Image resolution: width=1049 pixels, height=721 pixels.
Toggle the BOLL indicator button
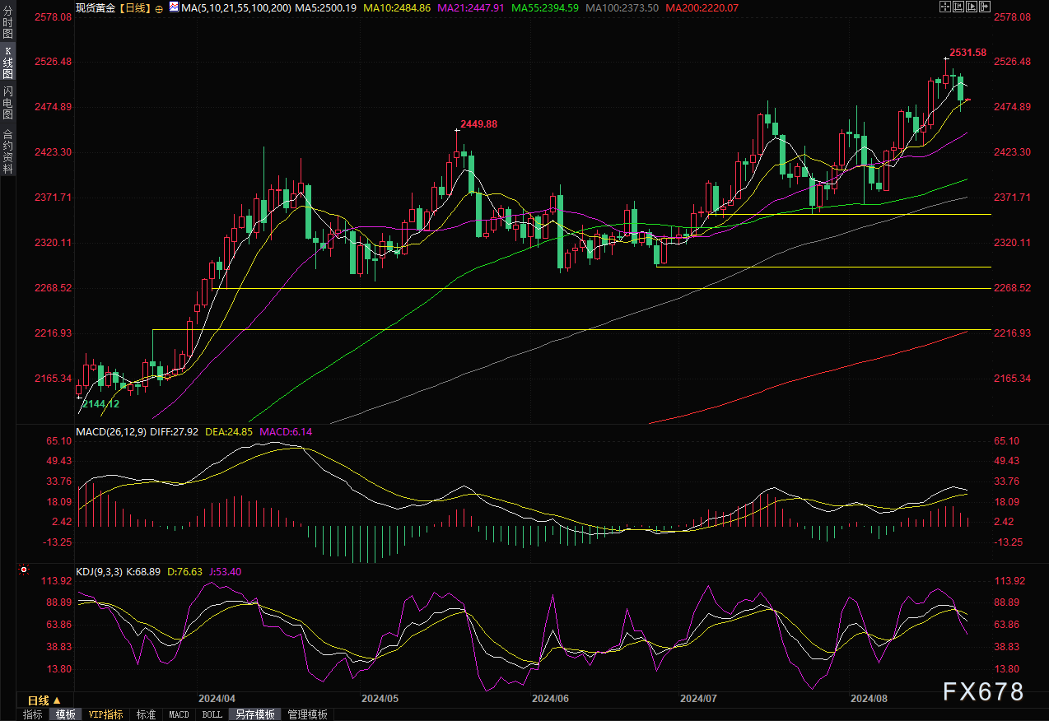pos(212,714)
